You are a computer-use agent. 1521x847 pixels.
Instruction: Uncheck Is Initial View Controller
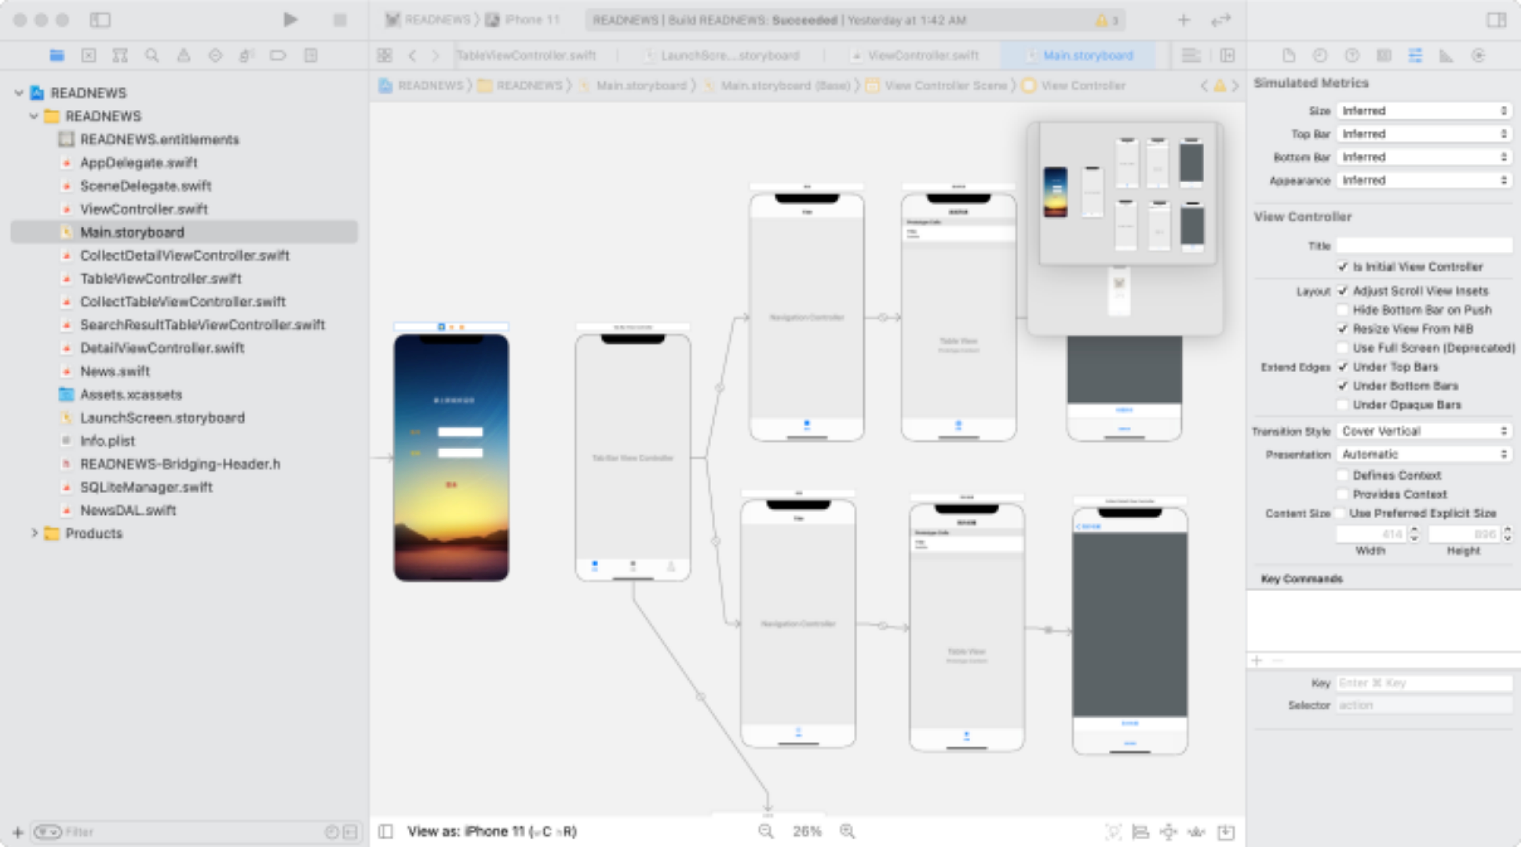(1343, 267)
